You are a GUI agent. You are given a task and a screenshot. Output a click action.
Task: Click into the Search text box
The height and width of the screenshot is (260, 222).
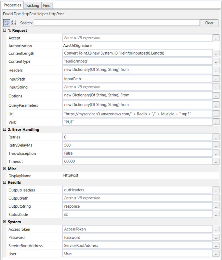117,23
